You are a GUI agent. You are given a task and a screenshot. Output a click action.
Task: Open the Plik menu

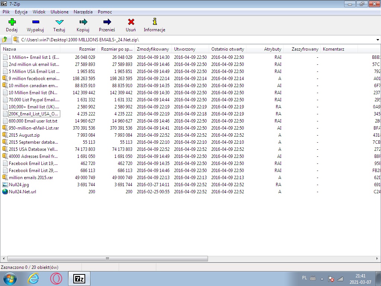click(6, 12)
